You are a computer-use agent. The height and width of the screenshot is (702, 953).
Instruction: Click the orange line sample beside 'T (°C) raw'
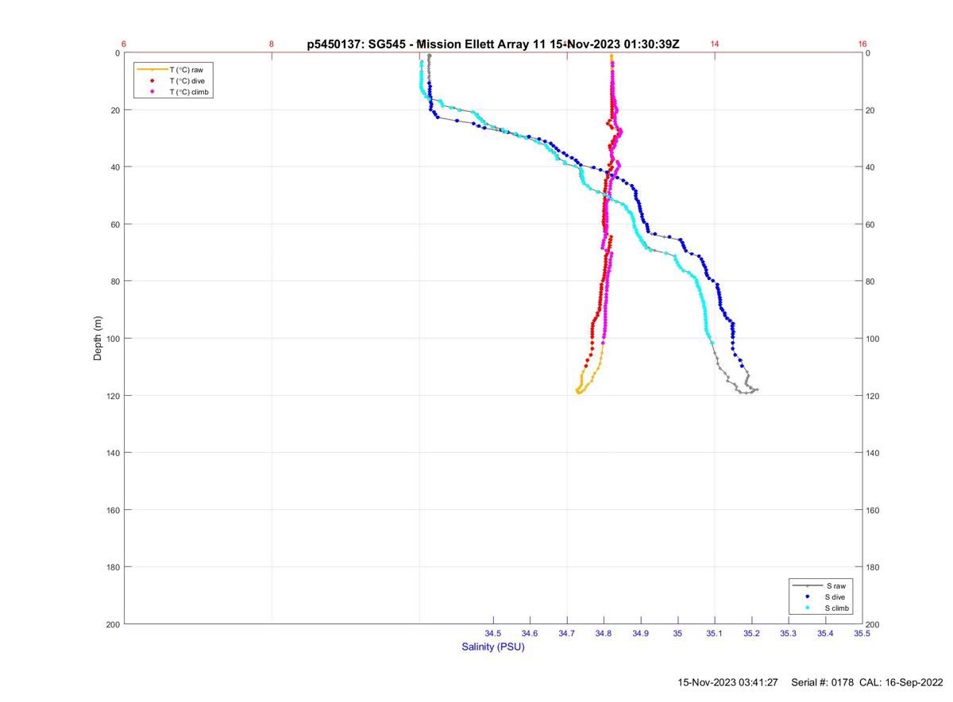tap(152, 70)
